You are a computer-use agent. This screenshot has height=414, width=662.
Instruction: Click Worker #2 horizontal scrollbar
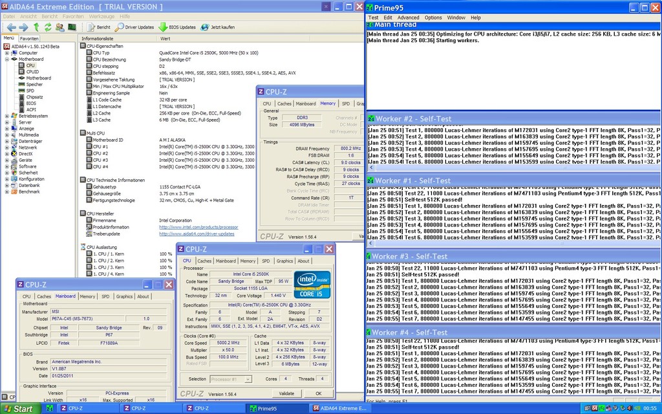pyautogui.click(x=513, y=168)
